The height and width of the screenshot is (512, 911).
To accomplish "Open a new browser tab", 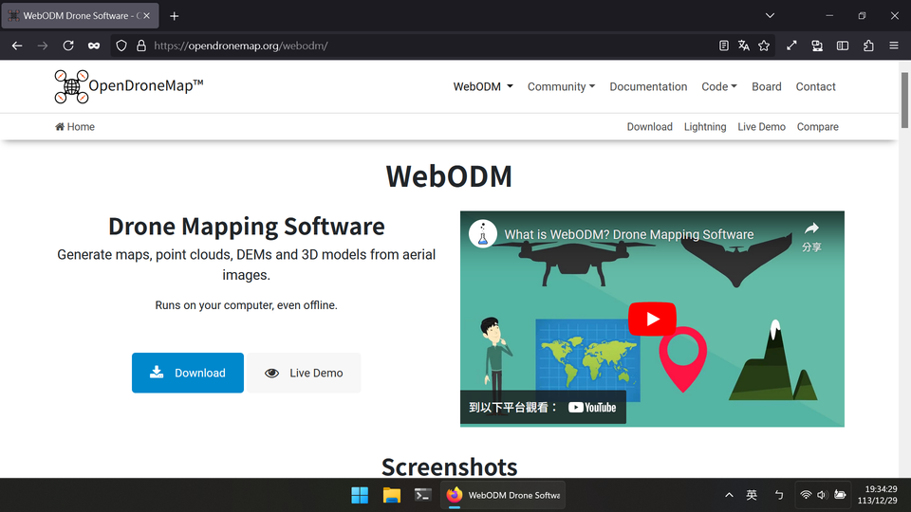I will 175,16.
